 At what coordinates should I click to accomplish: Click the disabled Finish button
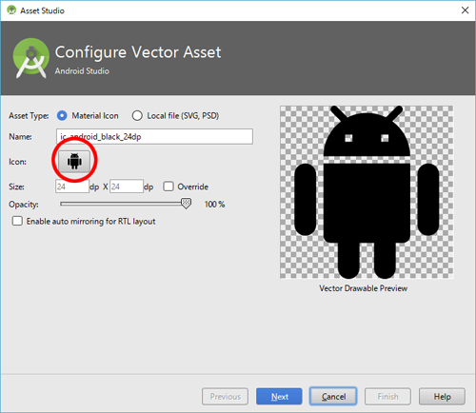(387, 397)
